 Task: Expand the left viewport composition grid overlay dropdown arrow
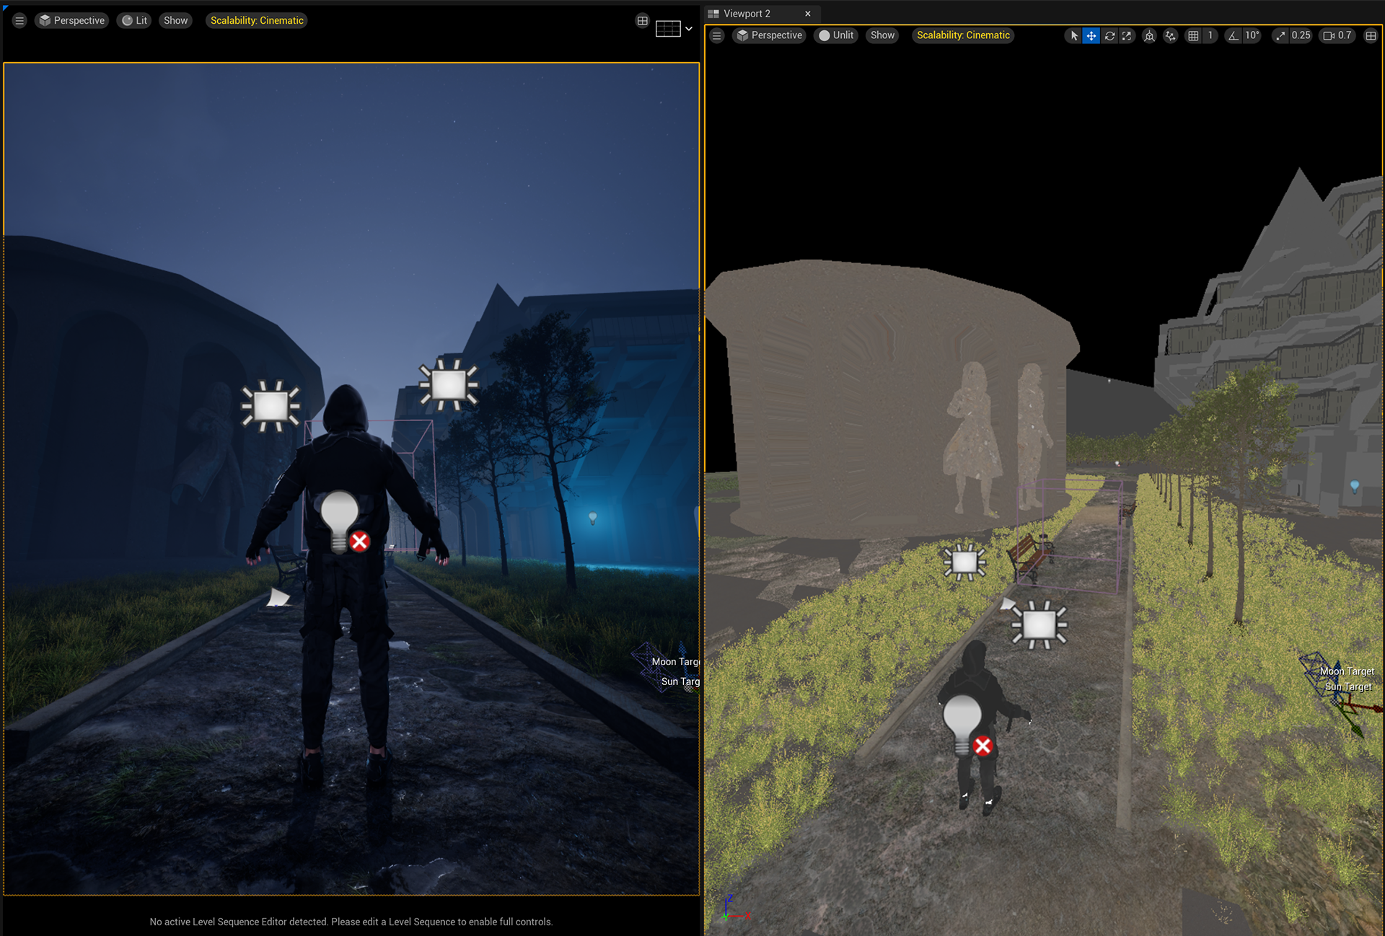689,29
